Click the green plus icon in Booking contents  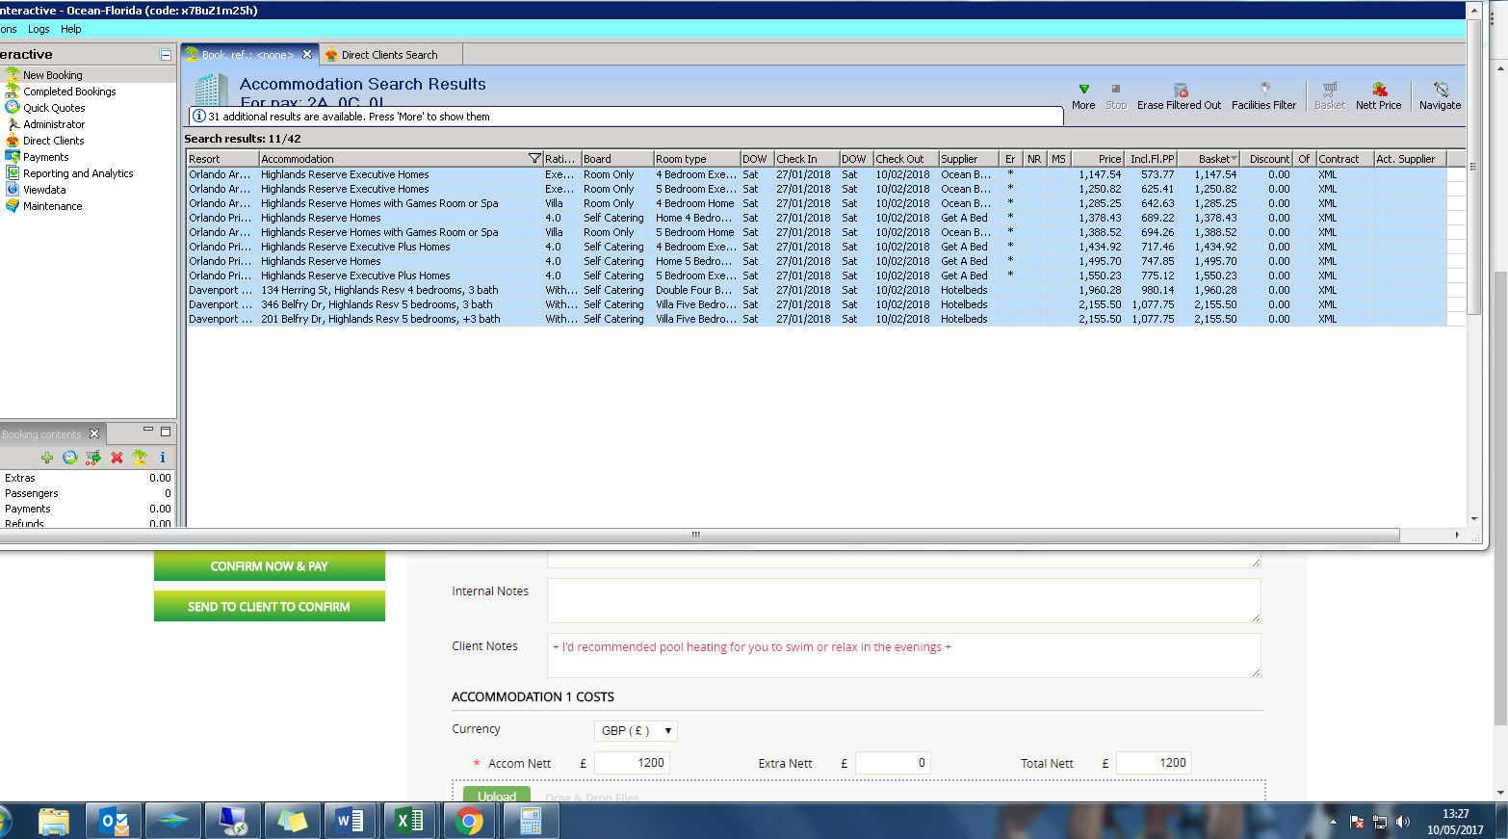click(47, 458)
